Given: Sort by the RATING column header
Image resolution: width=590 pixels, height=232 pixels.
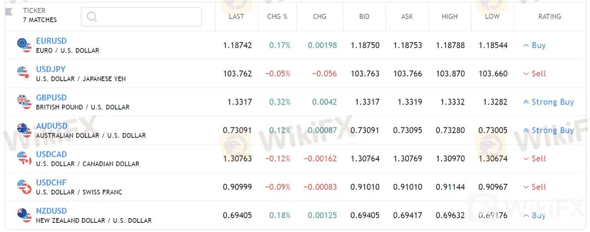Looking at the screenshot, I should click(x=549, y=17).
